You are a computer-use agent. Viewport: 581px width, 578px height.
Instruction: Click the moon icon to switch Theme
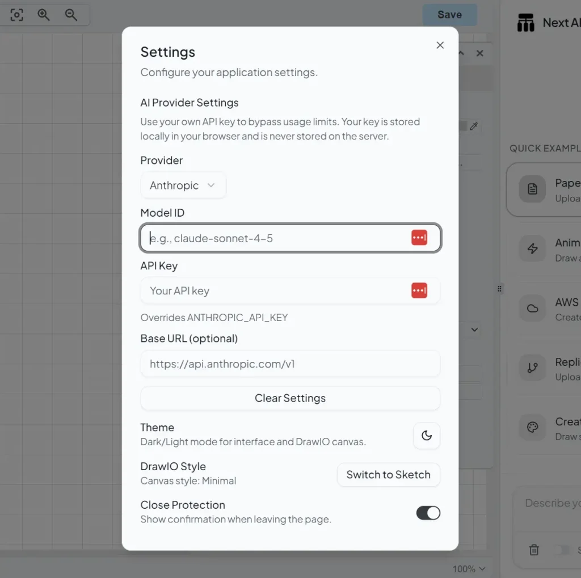[x=426, y=436]
